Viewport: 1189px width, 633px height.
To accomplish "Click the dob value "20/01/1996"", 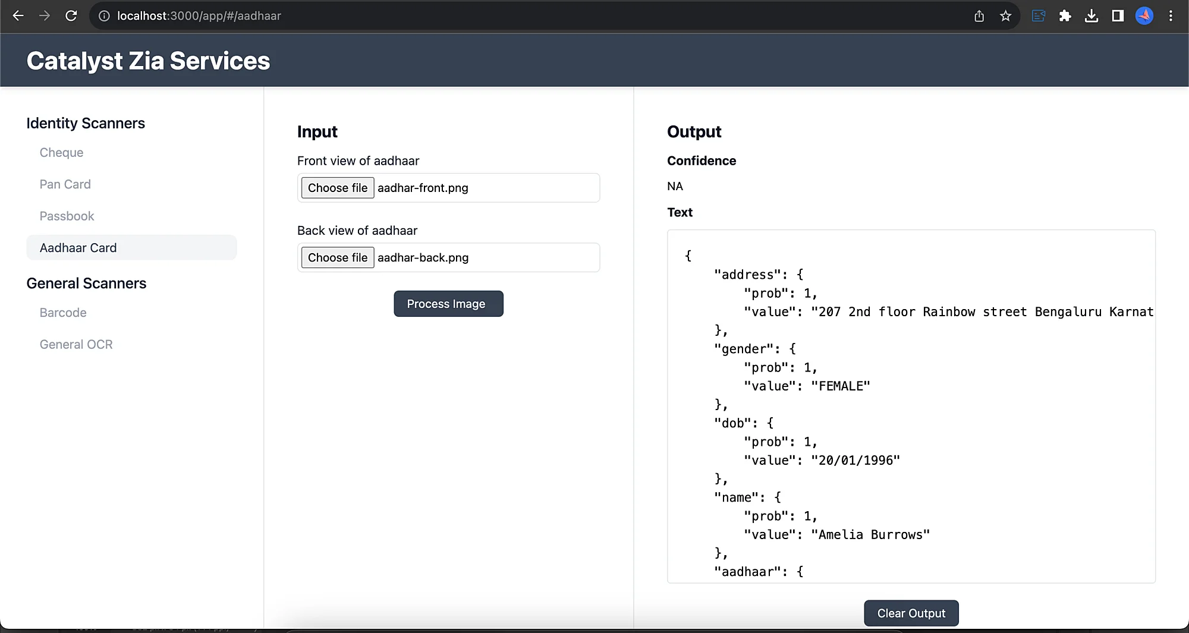I will 855,461.
